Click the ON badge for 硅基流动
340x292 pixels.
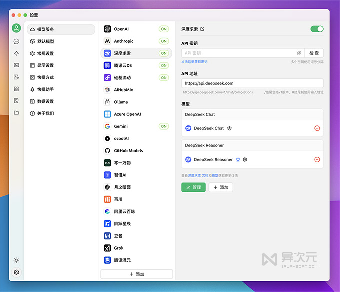click(164, 77)
